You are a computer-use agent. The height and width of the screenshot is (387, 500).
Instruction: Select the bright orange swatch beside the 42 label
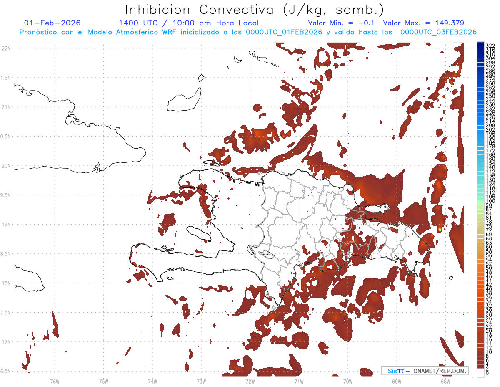(480, 286)
